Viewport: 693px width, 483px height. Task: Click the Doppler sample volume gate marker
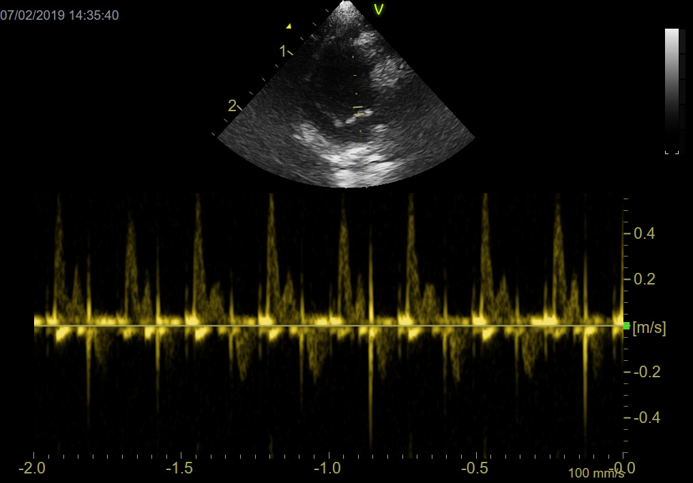click(x=358, y=111)
